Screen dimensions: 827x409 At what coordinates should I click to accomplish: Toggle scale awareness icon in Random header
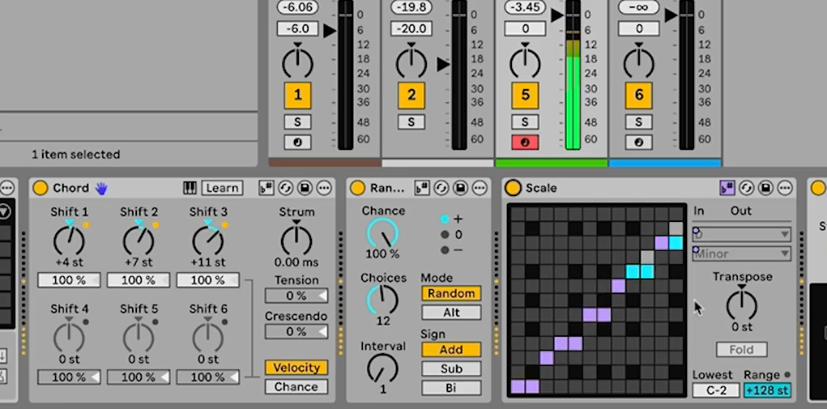[x=422, y=188]
